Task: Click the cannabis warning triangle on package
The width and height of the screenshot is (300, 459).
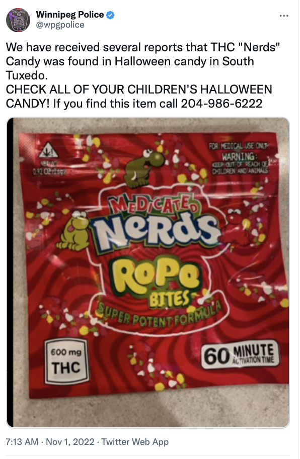Action: pos(49,150)
